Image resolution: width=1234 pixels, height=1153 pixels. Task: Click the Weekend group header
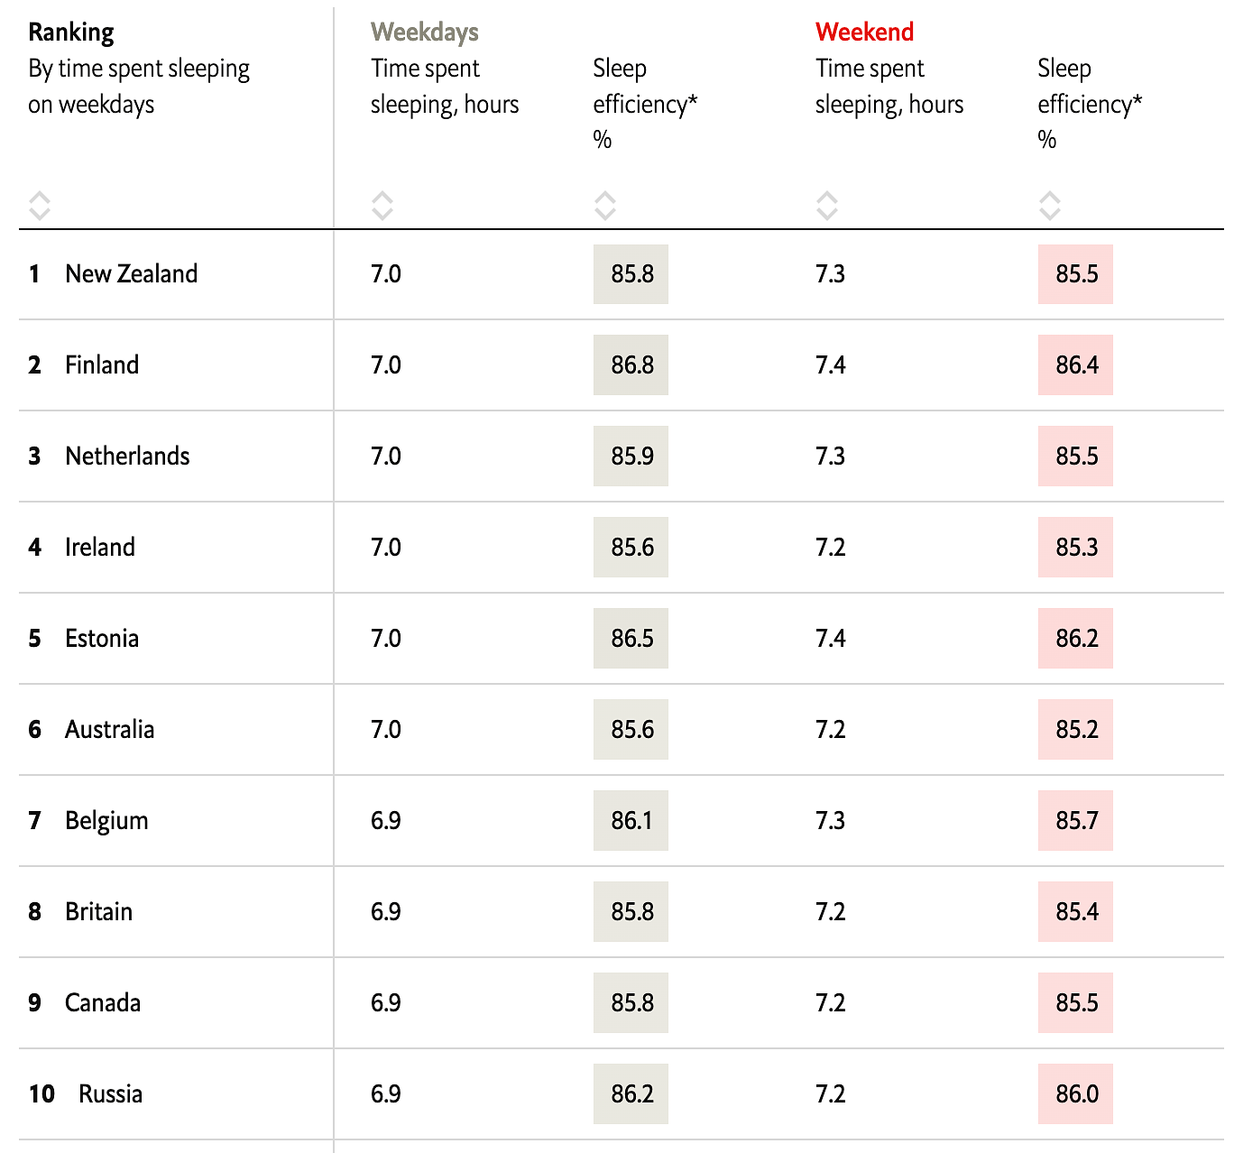864,32
